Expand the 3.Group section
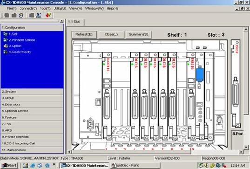This screenshot has width=250, height=169. click(x=33, y=98)
